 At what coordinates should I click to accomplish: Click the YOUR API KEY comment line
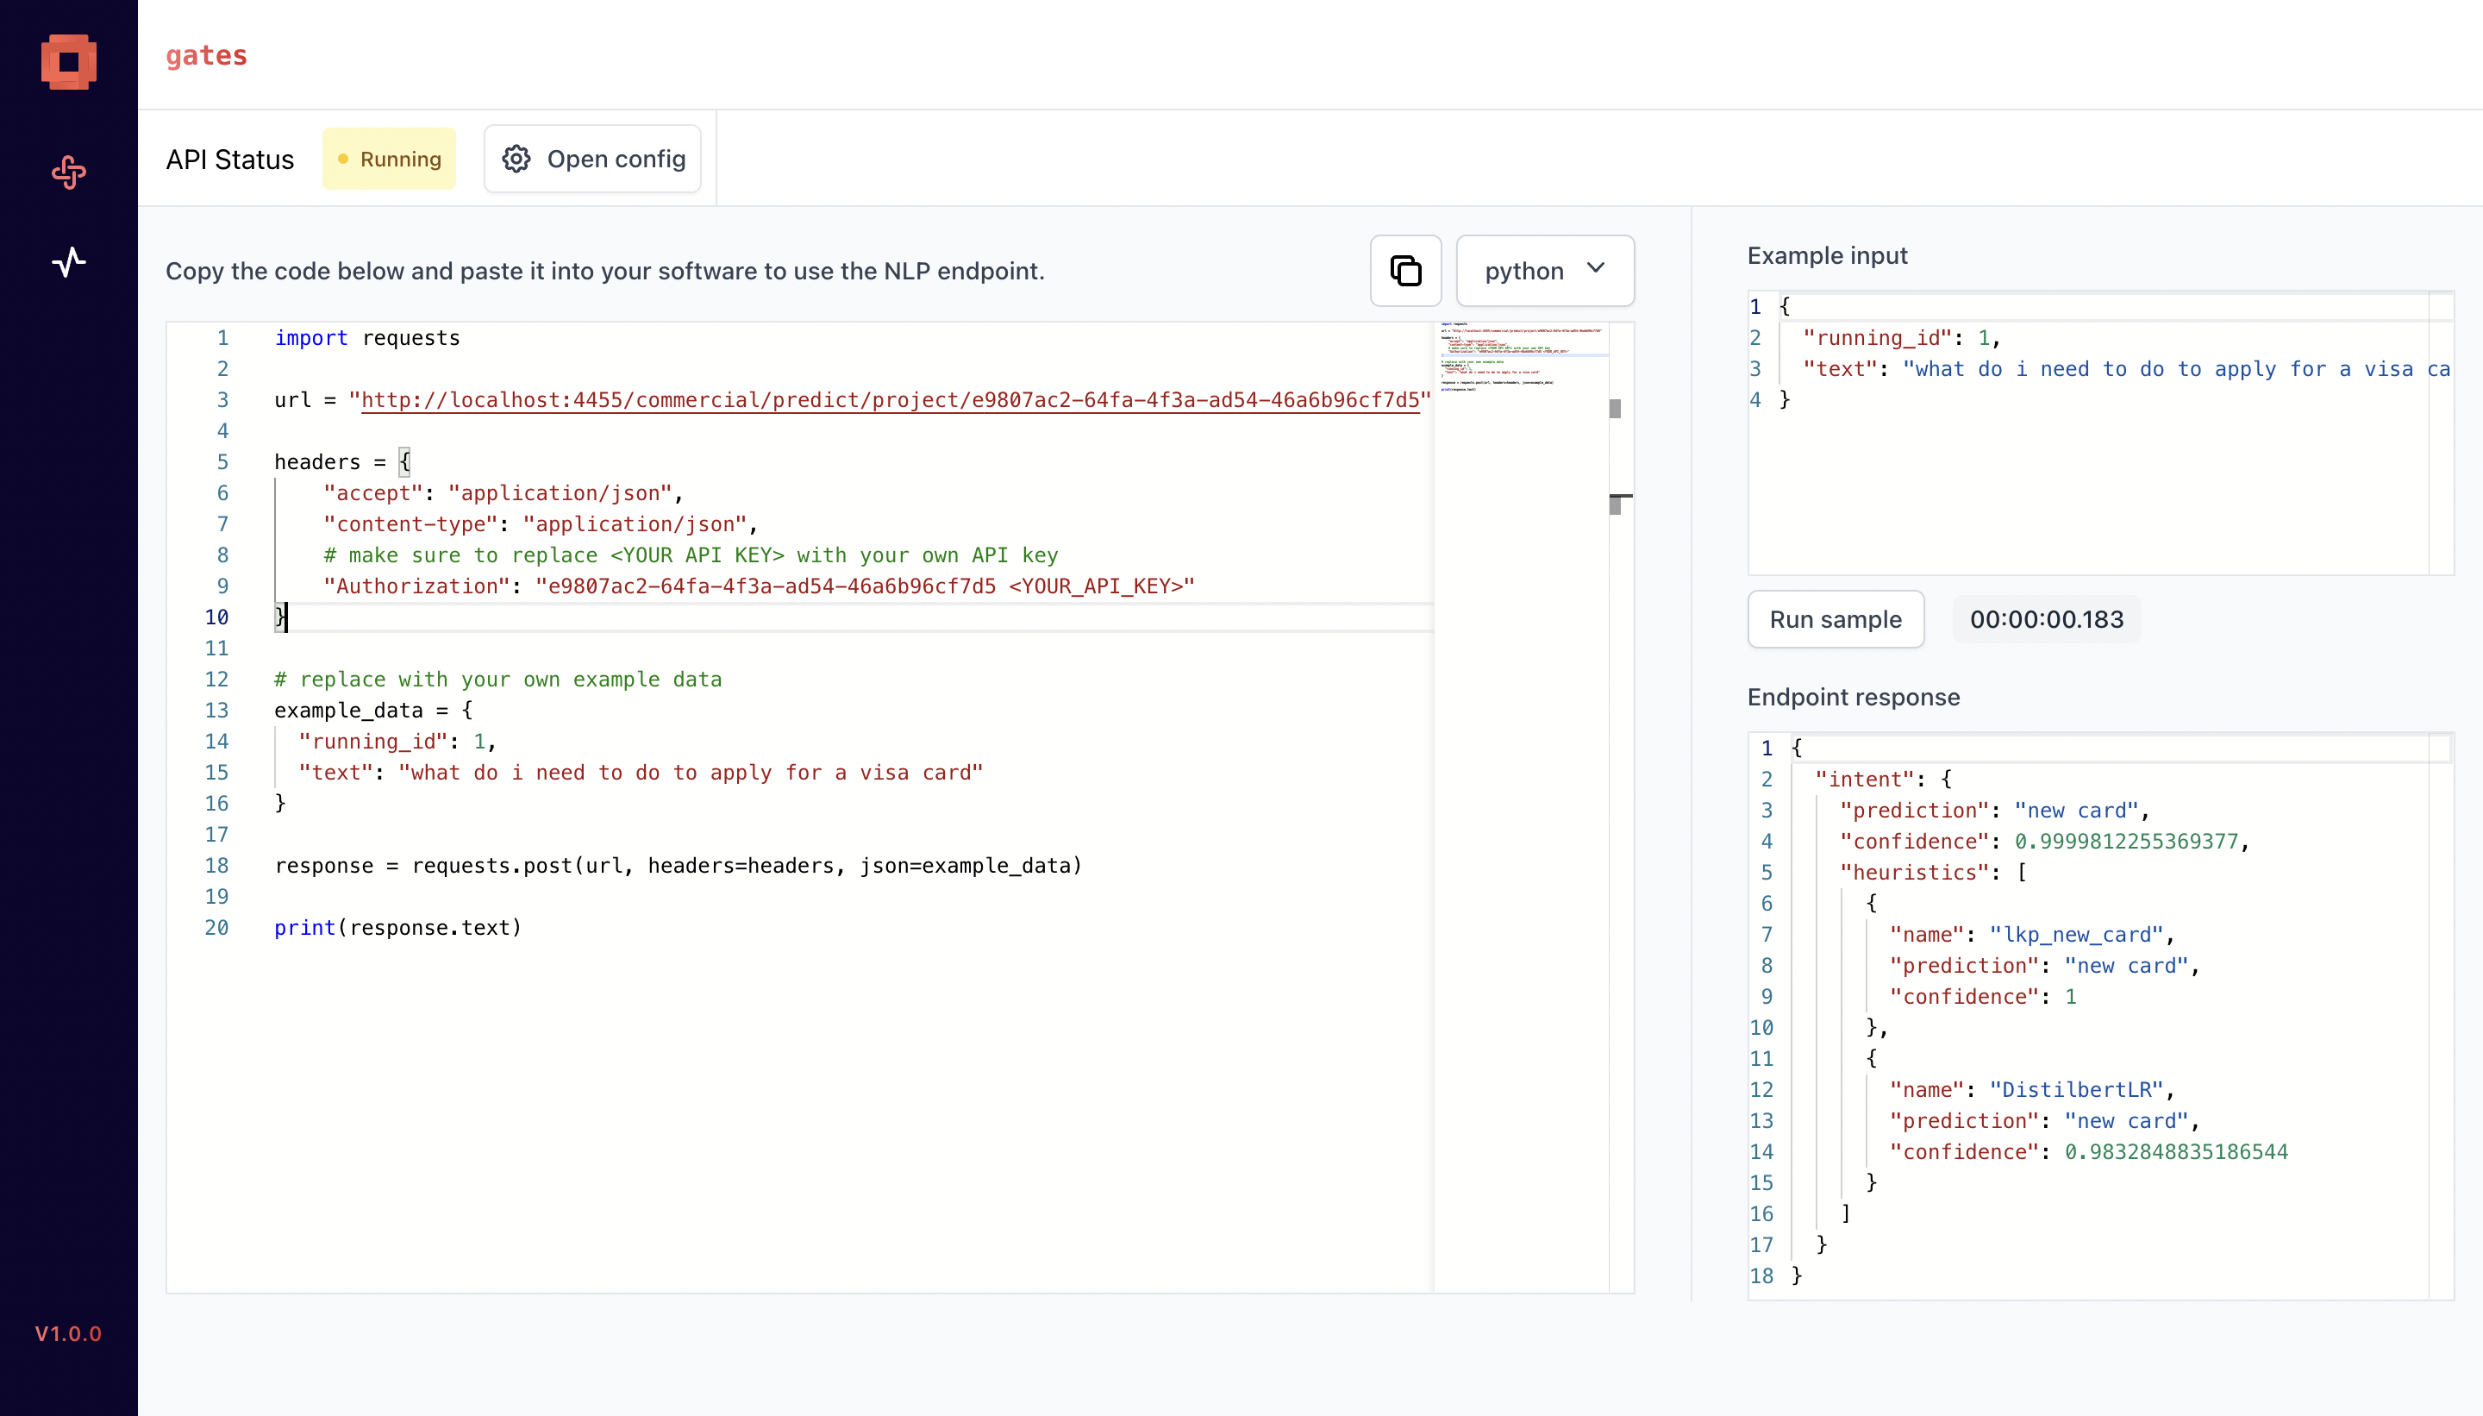(691, 554)
